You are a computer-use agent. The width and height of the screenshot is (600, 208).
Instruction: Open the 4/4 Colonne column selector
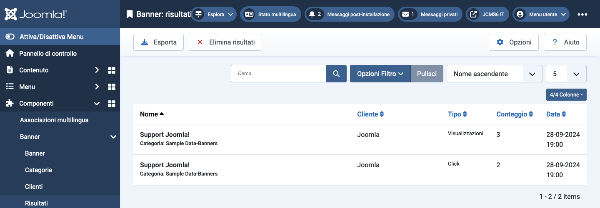point(566,94)
